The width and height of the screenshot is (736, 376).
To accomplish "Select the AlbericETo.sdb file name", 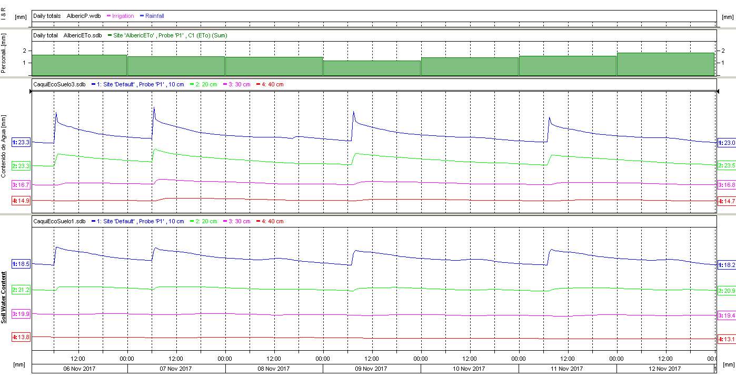I will [x=83, y=35].
